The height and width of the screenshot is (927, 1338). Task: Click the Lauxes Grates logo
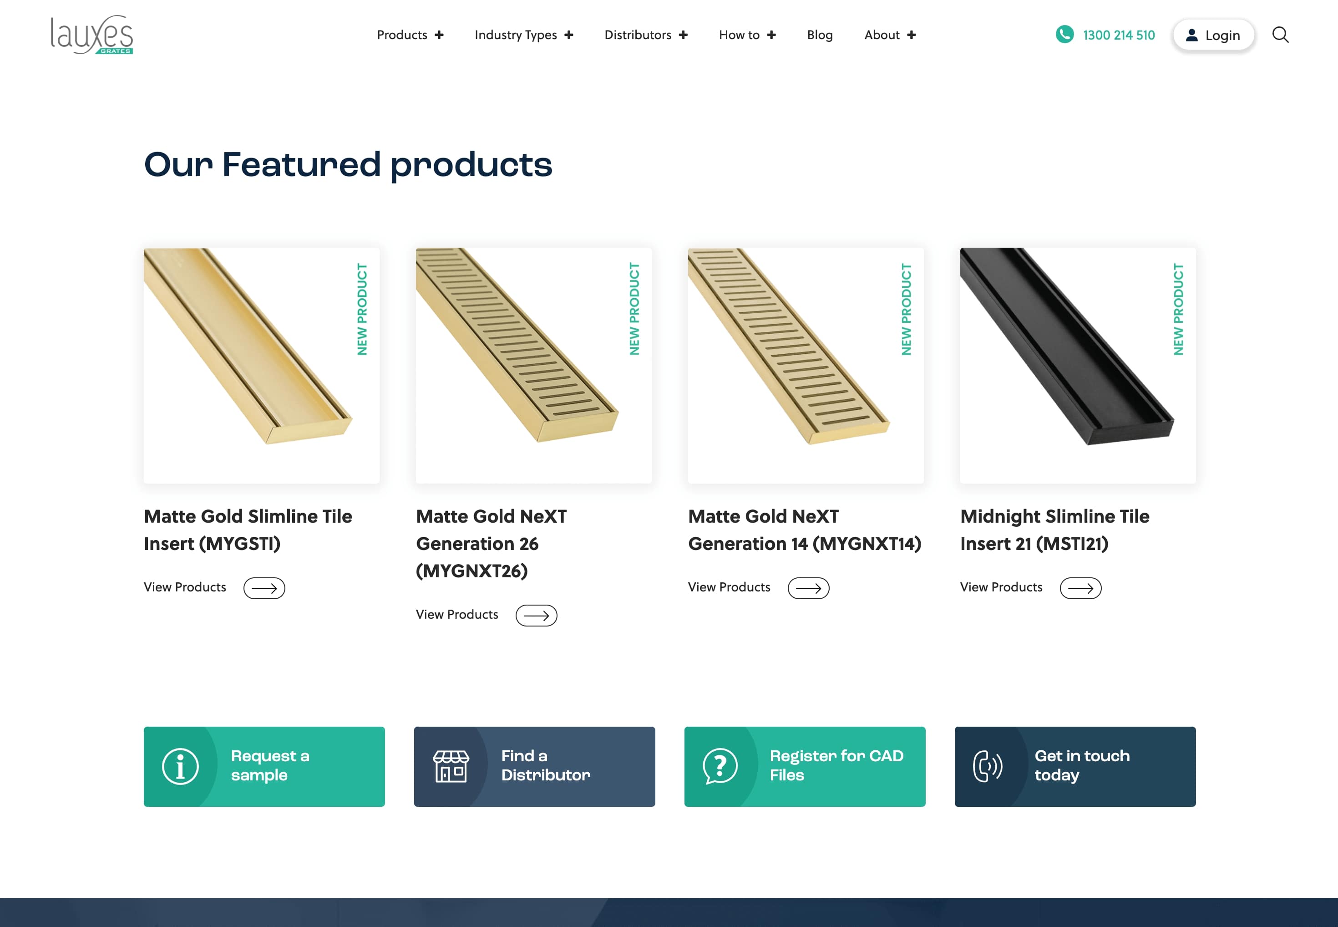click(x=92, y=35)
